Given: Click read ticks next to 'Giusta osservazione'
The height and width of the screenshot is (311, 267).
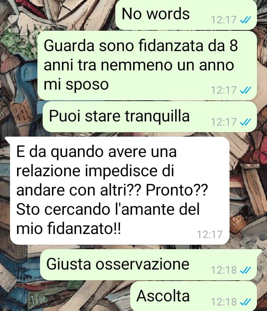Looking at the screenshot, I should tap(245, 270).
